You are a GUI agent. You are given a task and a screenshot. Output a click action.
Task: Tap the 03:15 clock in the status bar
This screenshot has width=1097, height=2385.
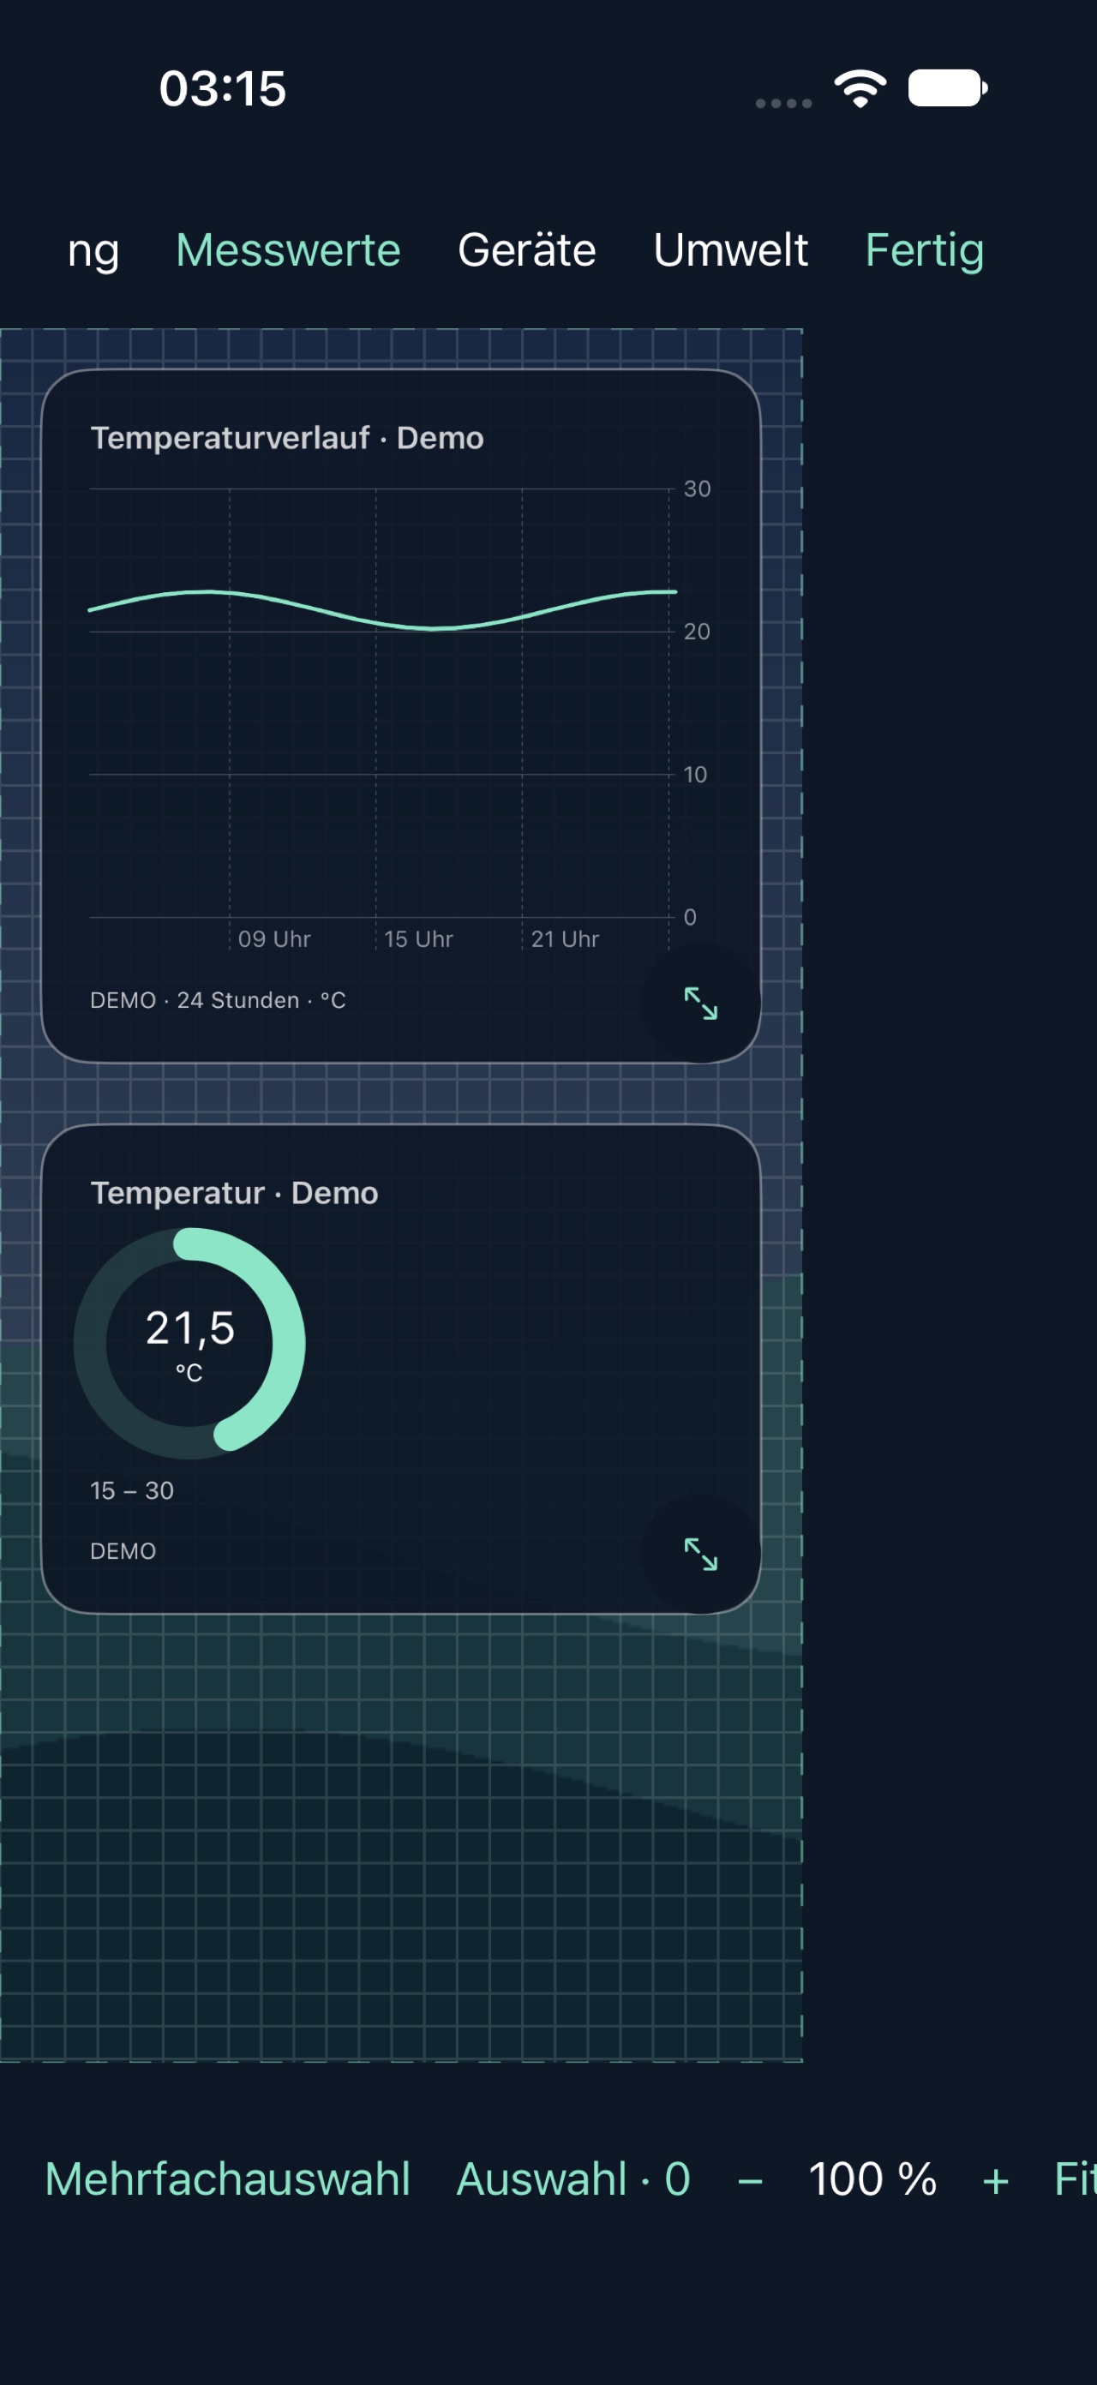(223, 89)
